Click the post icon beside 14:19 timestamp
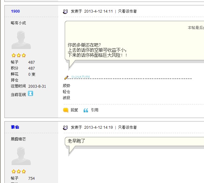 tap(65, 127)
